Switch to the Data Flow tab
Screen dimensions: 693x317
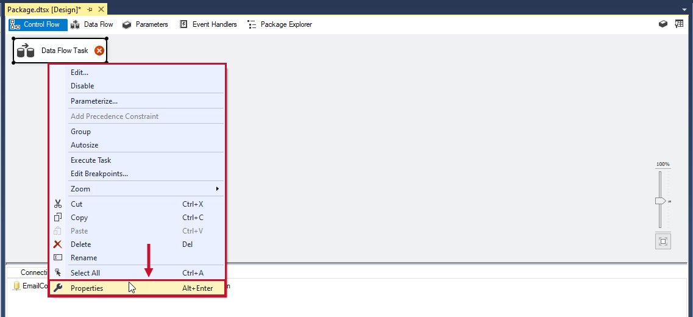click(91, 24)
